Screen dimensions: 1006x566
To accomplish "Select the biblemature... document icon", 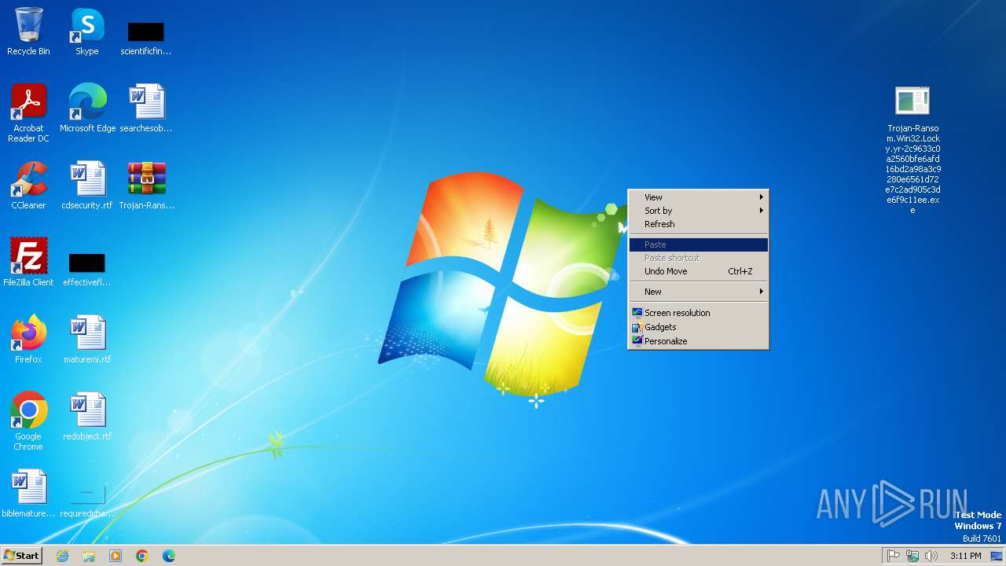I will [28, 494].
